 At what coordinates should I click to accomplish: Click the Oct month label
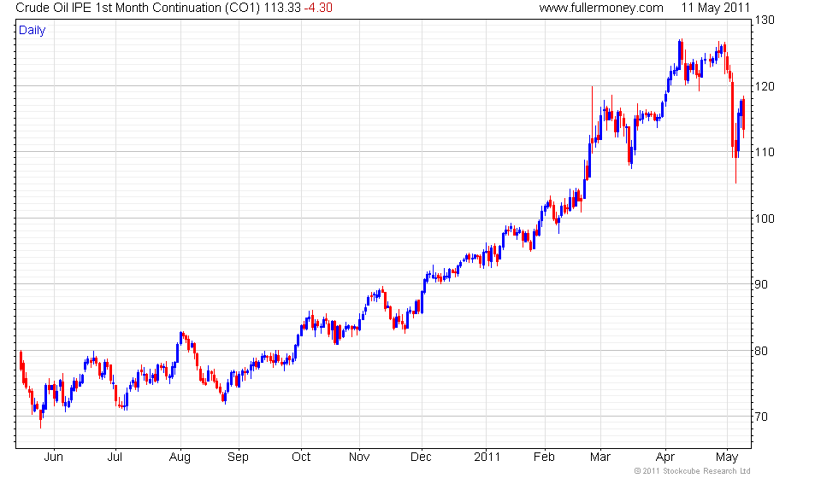tap(301, 458)
